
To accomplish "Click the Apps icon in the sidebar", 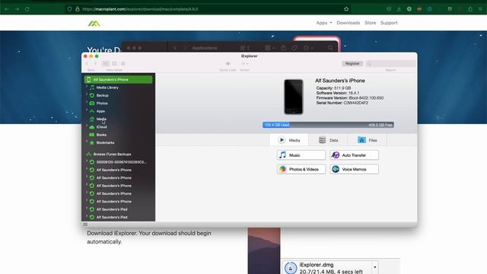I will pos(92,111).
